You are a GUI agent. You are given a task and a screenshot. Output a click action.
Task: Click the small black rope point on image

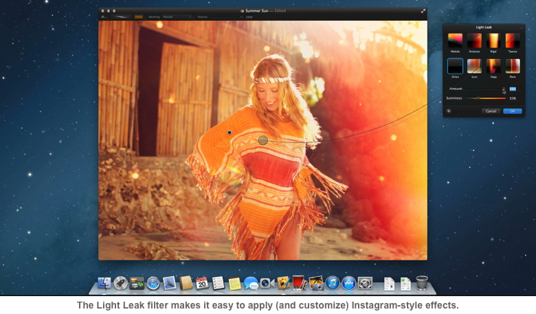coord(230,133)
